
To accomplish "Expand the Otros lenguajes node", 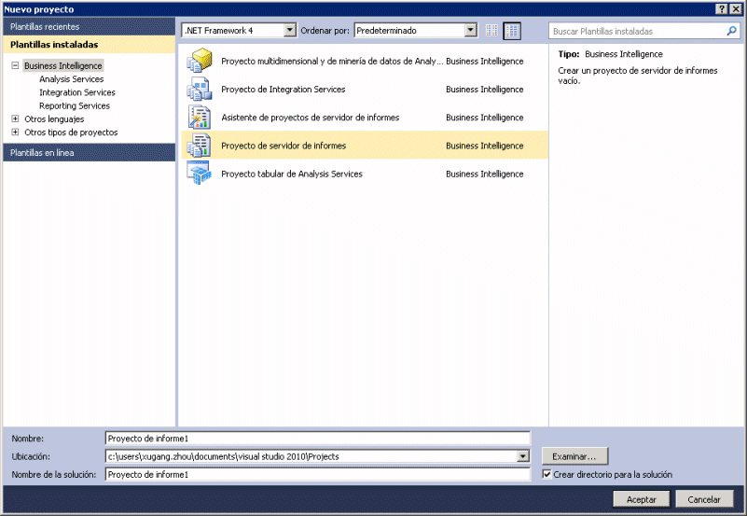I will tap(15, 119).
